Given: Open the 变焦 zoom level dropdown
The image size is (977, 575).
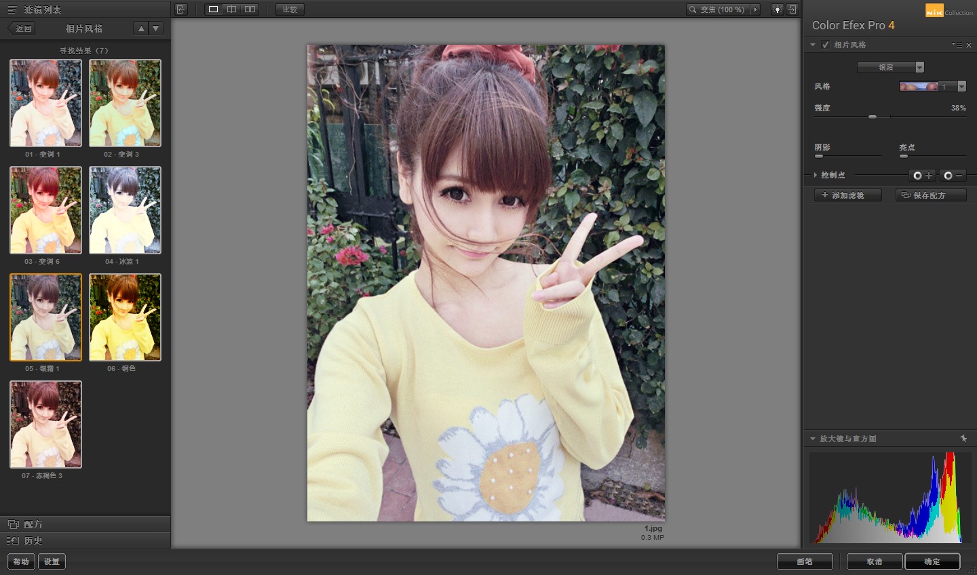Looking at the screenshot, I should [754, 9].
